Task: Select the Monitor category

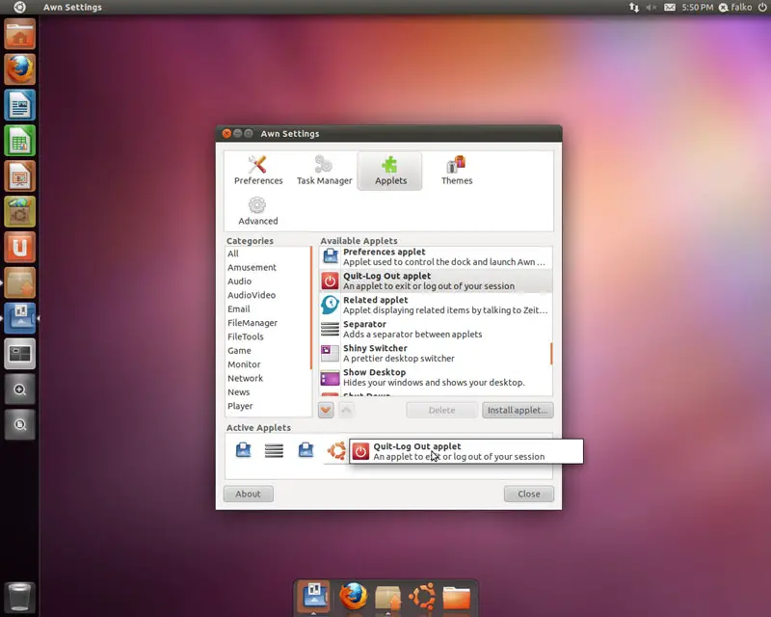Action: [268, 364]
